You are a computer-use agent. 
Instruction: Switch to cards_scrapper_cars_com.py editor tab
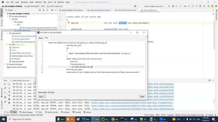coord(72,10)
